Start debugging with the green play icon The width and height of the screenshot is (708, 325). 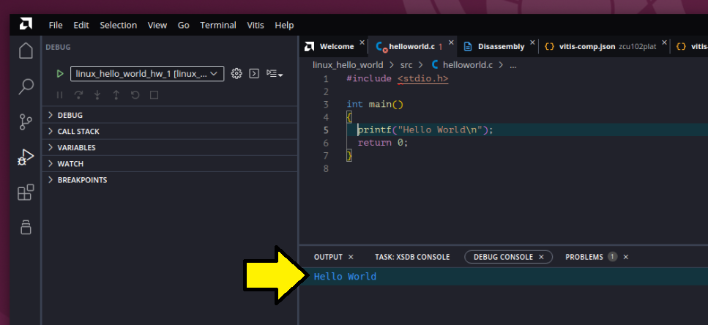pyautogui.click(x=60, y=74)
